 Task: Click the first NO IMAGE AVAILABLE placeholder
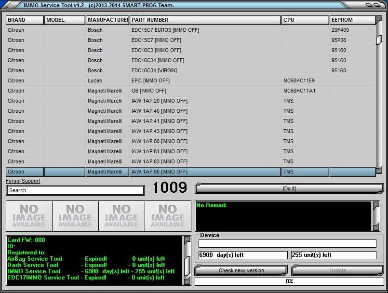point(27,215)
